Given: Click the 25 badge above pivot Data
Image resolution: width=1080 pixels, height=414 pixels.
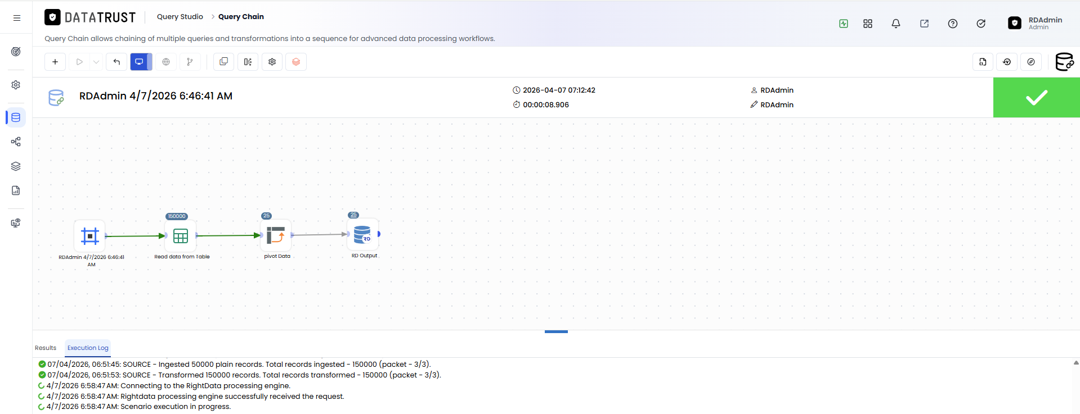Looking at the screenshot, I should pos(267,216).
